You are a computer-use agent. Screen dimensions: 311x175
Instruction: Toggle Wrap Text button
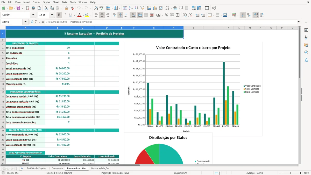(133, 15)
